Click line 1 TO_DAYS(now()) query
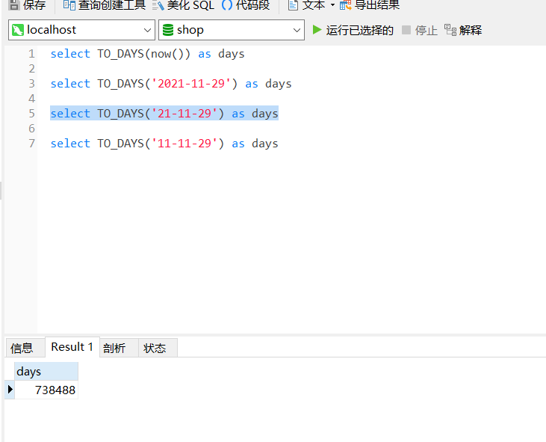The image size is (546, 442). (x=147, y=54)
